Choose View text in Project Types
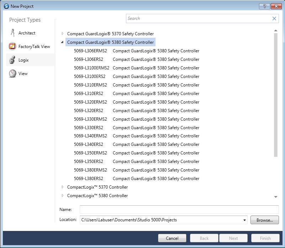This screenshot has width=285, height=248. [x=23, y=74]
